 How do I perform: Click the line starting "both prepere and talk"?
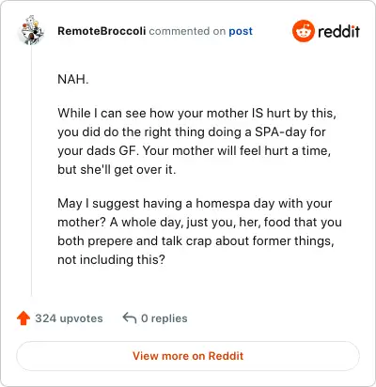pos(196,241)
